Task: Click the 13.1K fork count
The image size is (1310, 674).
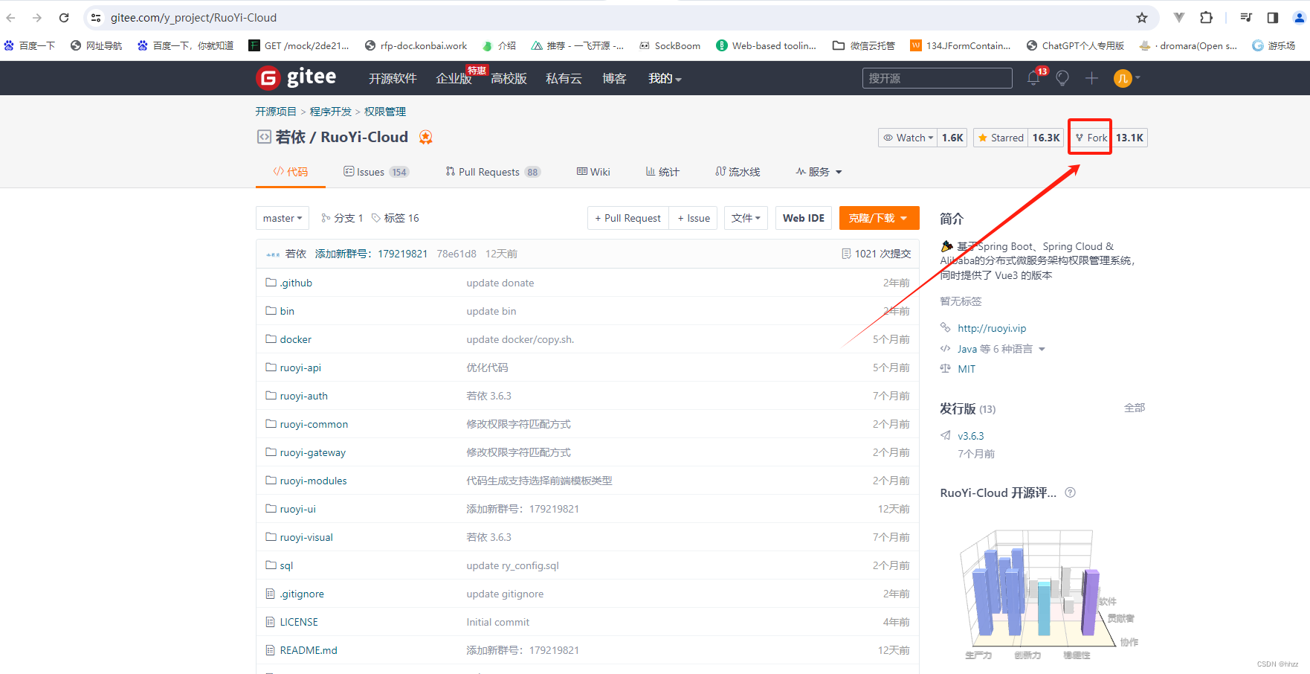Action: click(x=1129, y=138)
